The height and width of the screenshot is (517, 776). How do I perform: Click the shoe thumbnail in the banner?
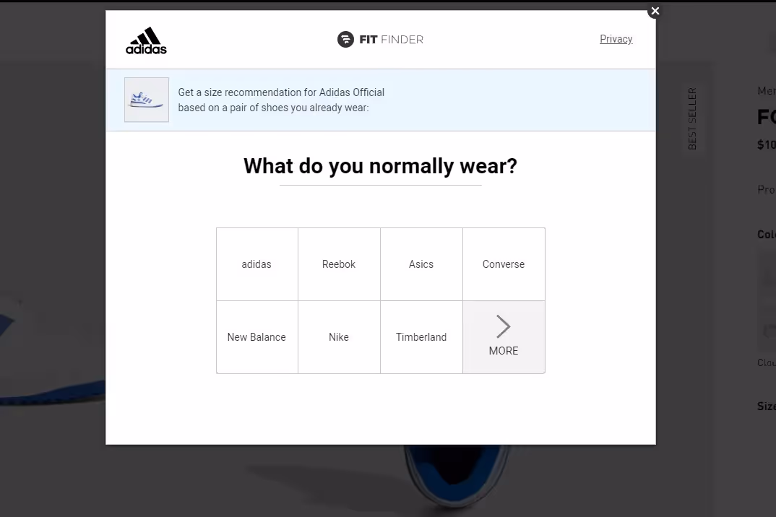147,100
